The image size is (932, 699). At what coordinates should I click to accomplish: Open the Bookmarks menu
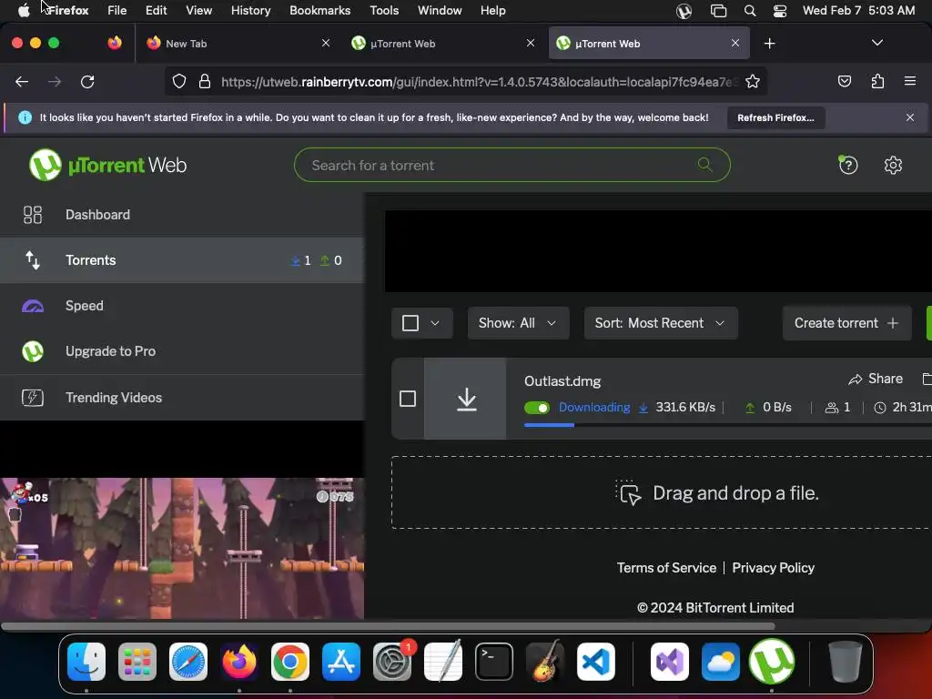(319, 11)
